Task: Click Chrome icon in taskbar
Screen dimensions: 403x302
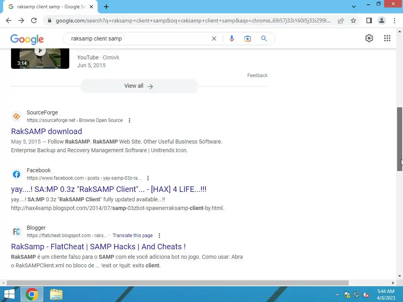Action: click(x=32, y=294)
